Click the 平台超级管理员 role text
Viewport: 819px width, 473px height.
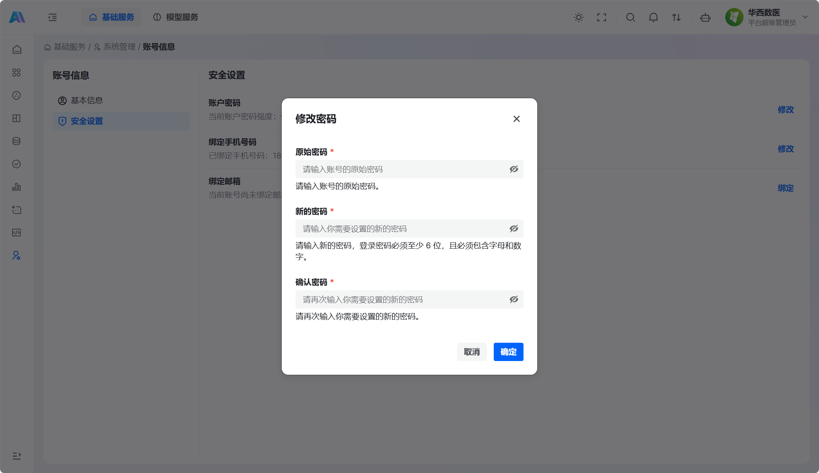tap(772, 23)
